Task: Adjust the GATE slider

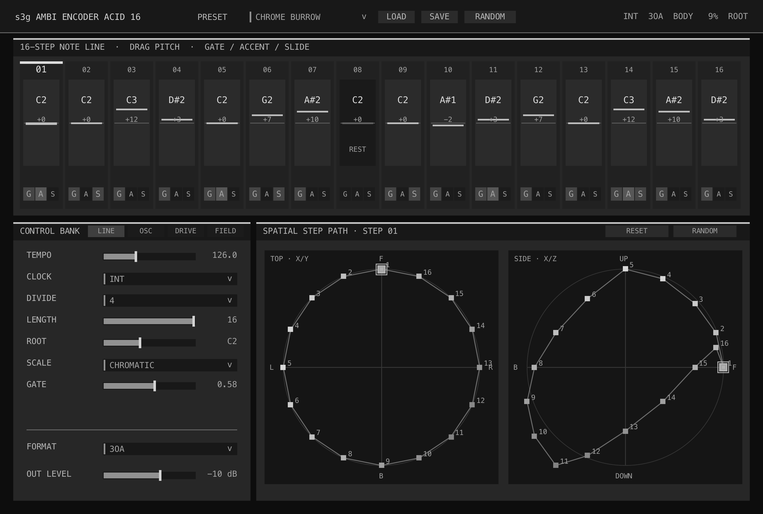Action: click(x=150, y=386)
